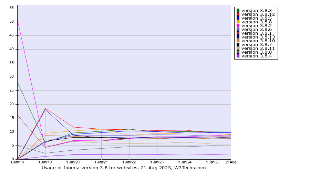Viewport: 310px width, 172px height.
Task: Click x-axis label '1 Jan'24'
Action: coord(185,162)
